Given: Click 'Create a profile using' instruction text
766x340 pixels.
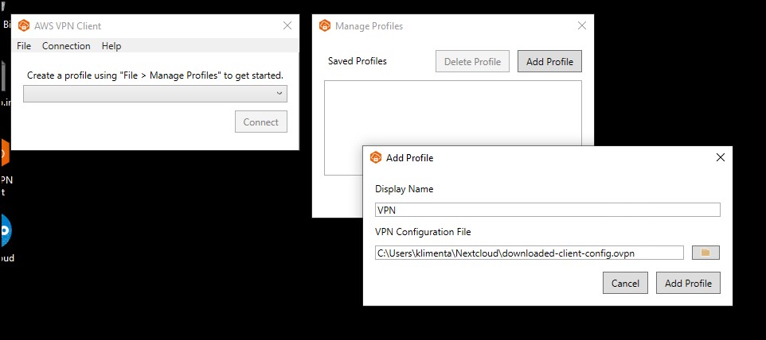Looking at the screenshot, I should click(x=155, y=75).
